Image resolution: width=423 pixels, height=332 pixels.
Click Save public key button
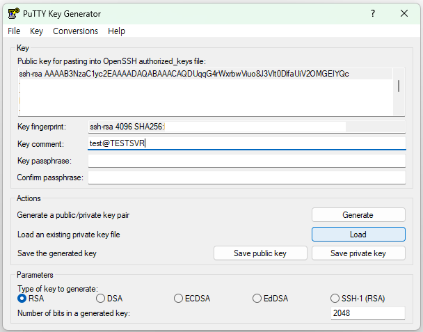click(x=260, y=253)
